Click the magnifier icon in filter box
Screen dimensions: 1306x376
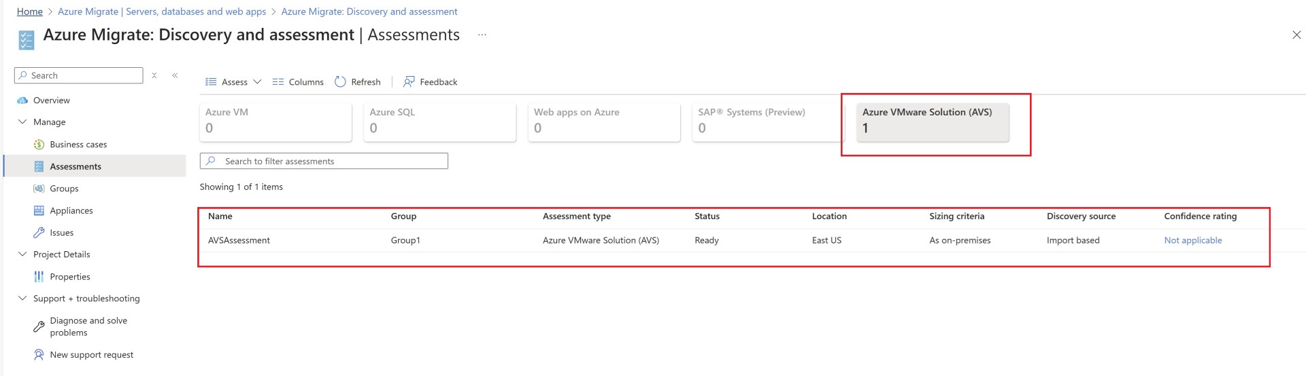pyautogui.click(x=211, y=161)
